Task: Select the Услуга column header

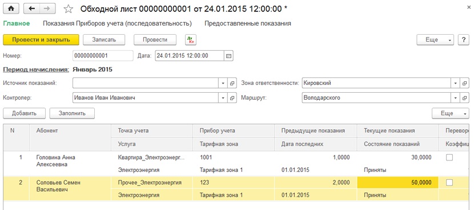Action: pyautogui.click(x=152, y=144)
